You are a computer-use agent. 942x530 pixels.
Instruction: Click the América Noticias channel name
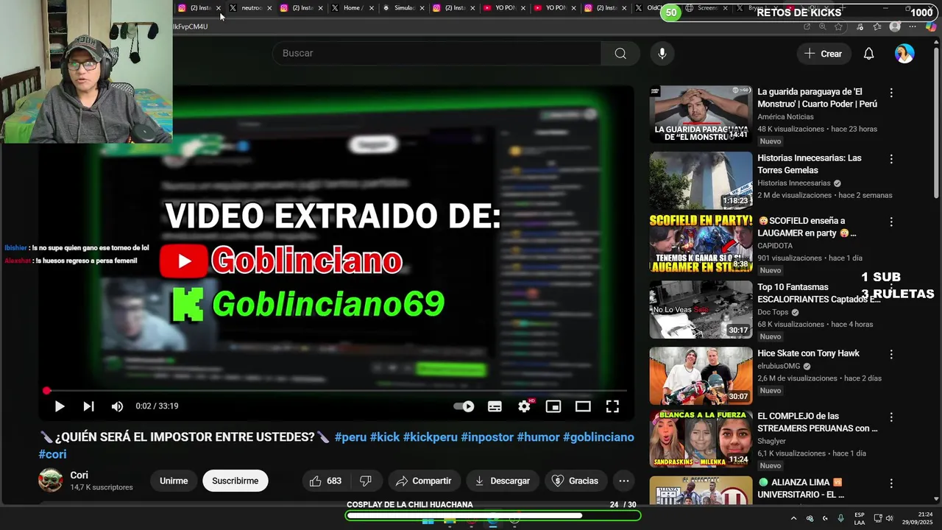[785, 117]
